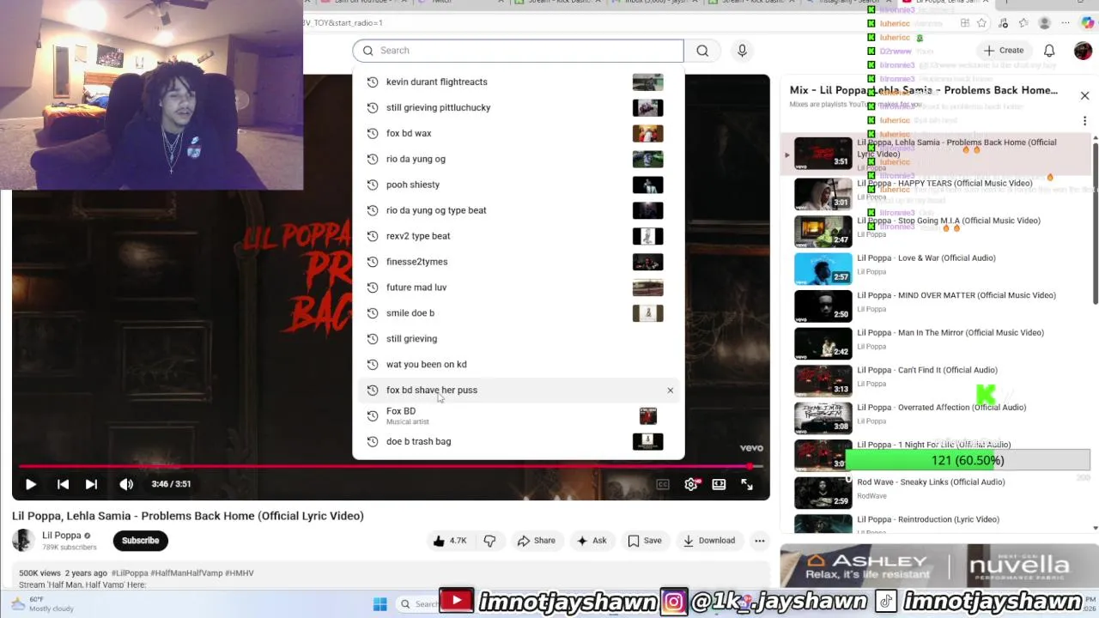Play Lil Poppa - Love & War
This screenshot has width=1099, height=618.
coord(936,268)
